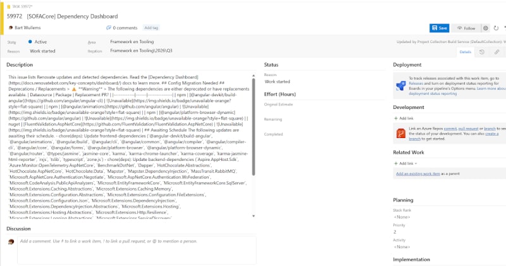506x266 pixels.
Task: Click the Azure Repos git icon
Action: coord(401,133)
